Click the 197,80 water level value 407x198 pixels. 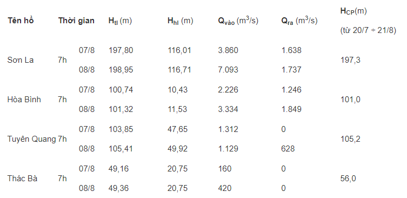(x=121, y=50)
